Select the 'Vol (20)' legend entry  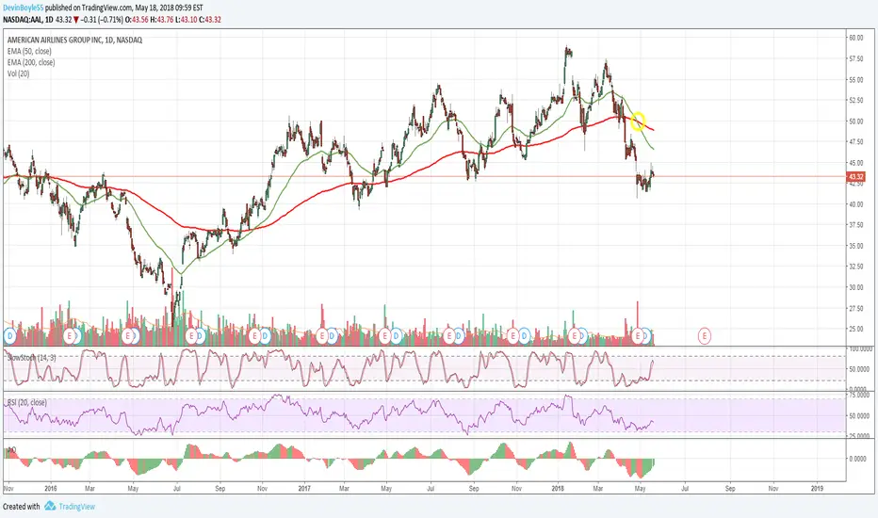[x=19, y=73]
